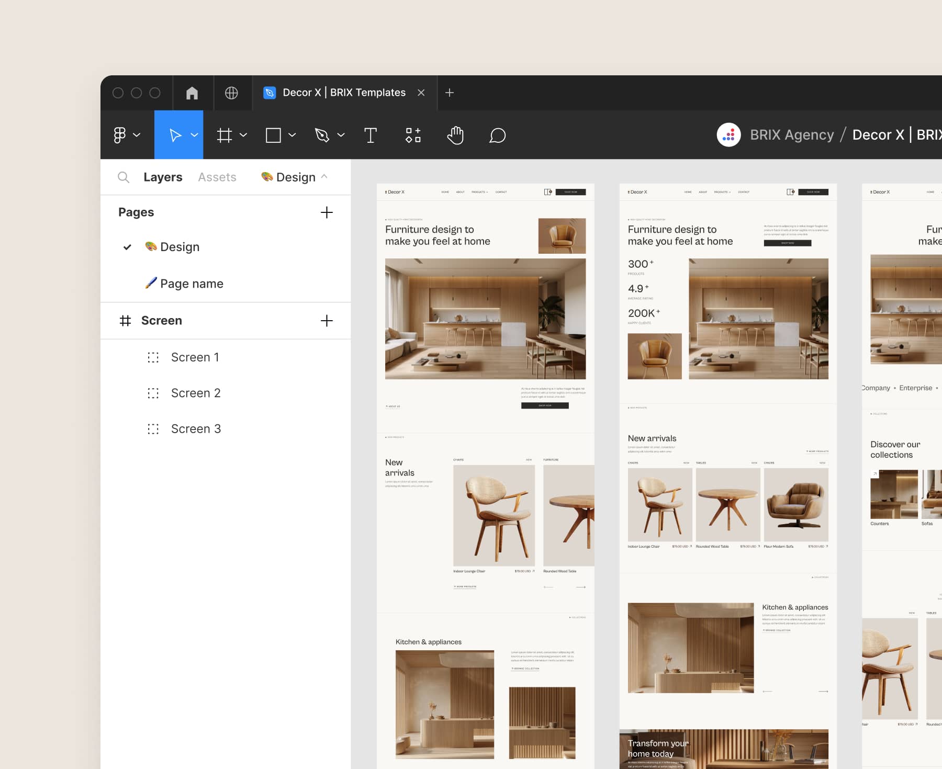Click the BRIX Agency avatar logo
This screenshot has height=769, width=942.
[x=728, y=135]
